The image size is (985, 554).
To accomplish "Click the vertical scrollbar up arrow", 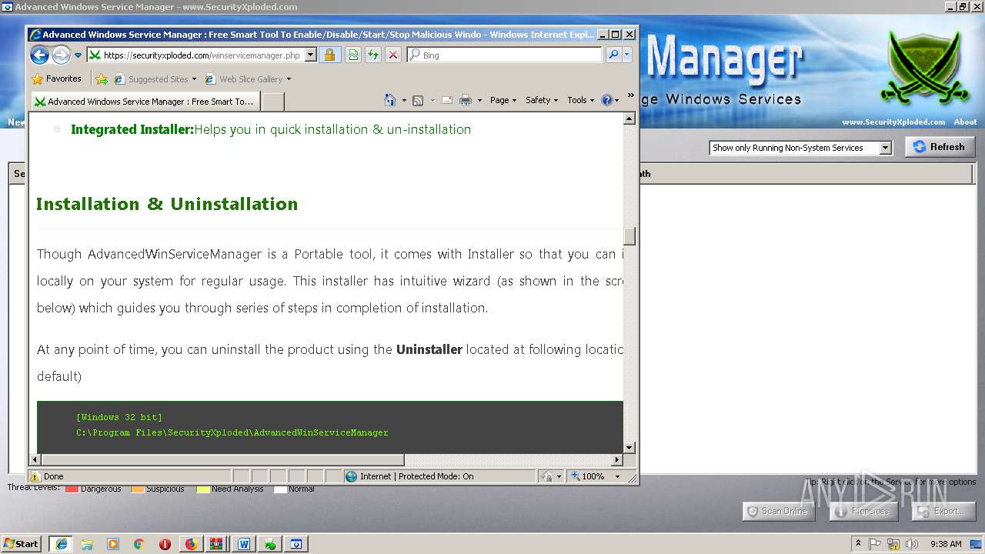I will point(629,118).
